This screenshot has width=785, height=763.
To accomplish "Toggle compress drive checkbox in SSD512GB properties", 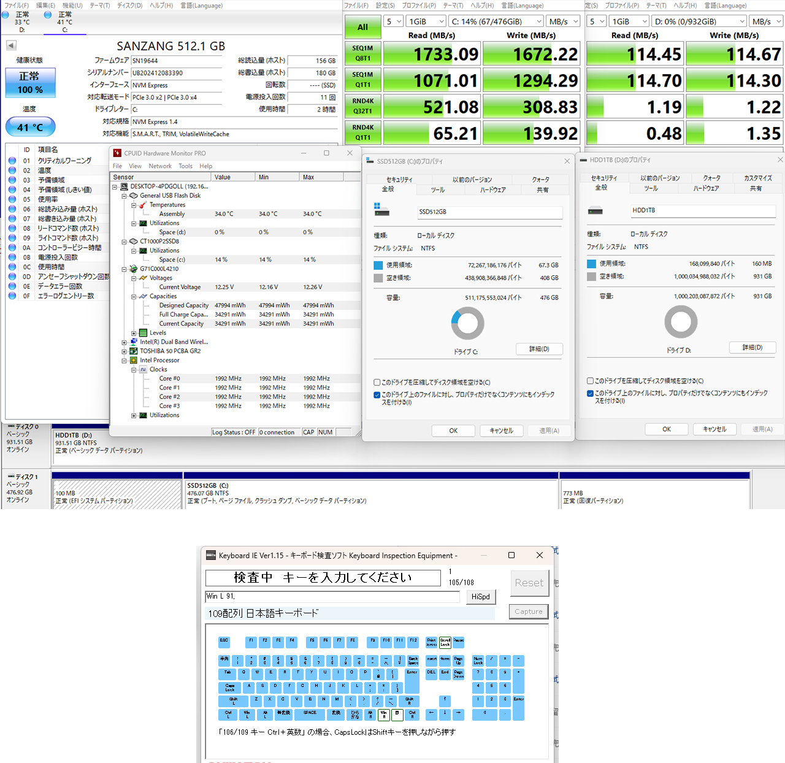I will click(x=377, y=382).
